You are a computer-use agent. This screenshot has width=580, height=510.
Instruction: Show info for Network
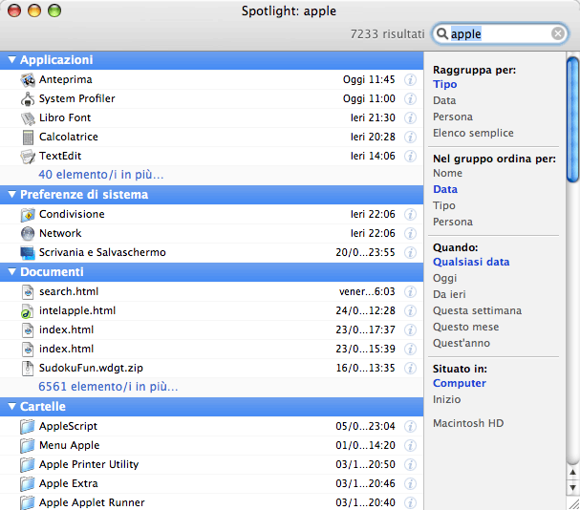coord(410,233)
